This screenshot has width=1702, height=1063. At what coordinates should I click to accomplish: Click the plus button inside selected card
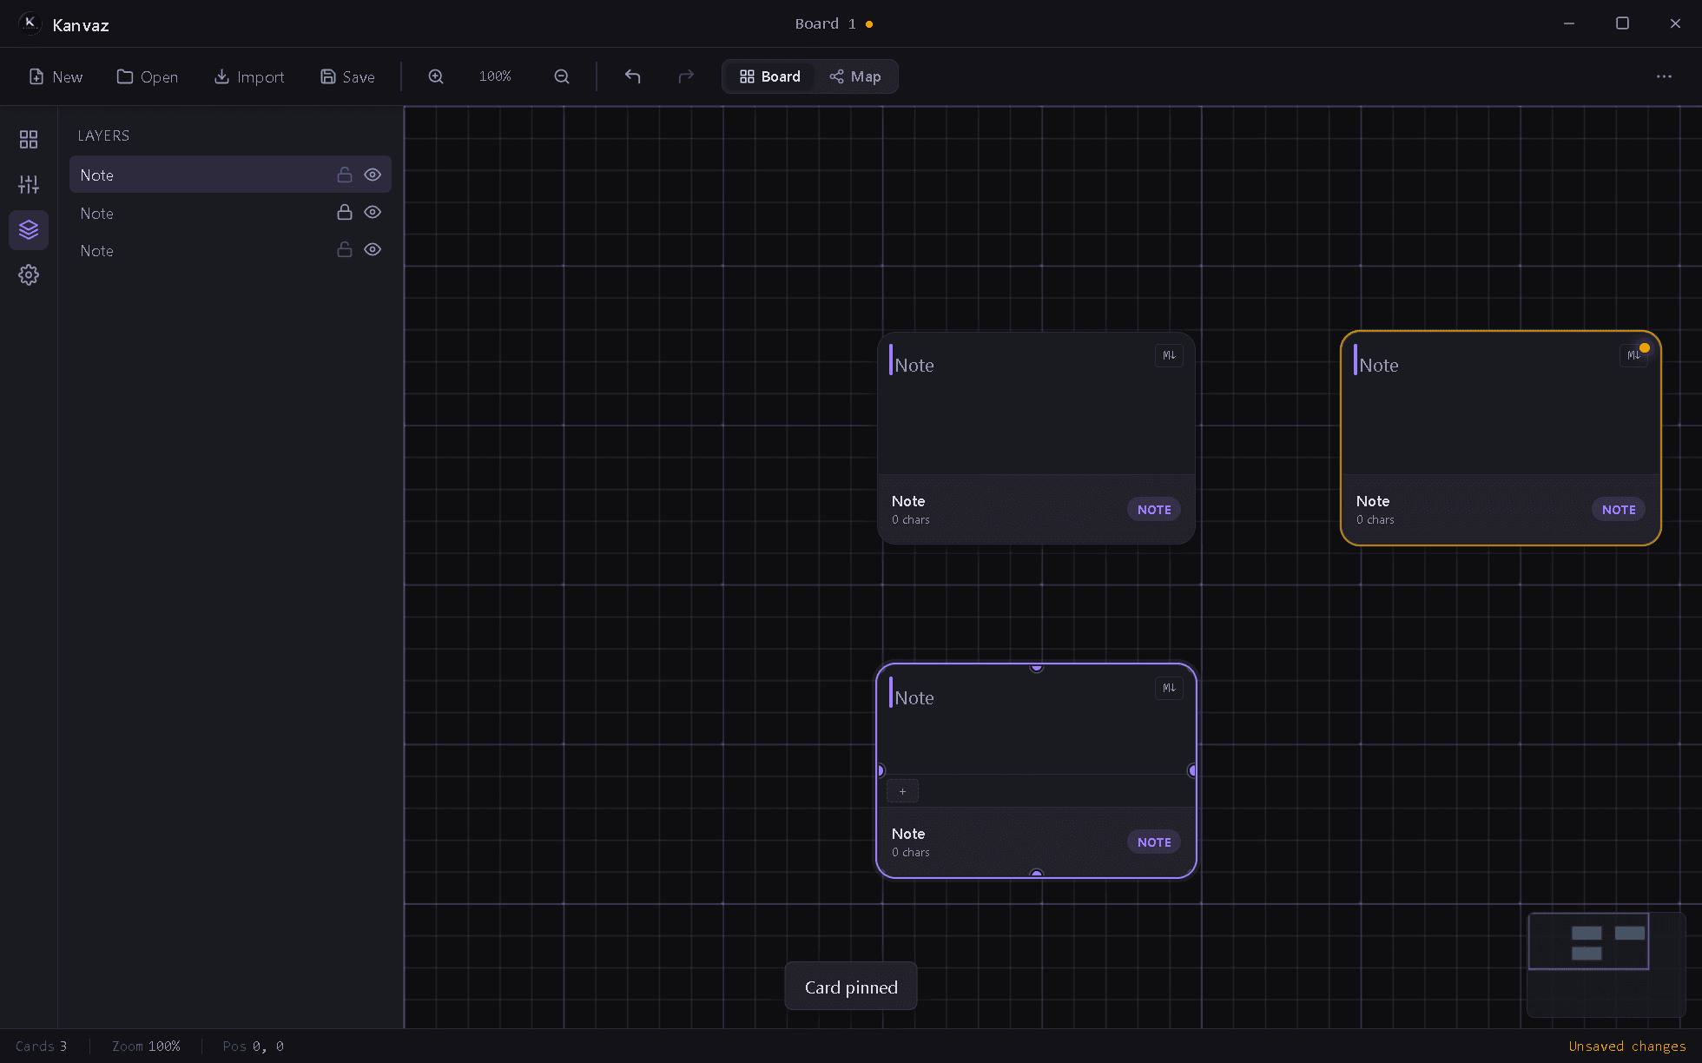(x=902, y=791)
